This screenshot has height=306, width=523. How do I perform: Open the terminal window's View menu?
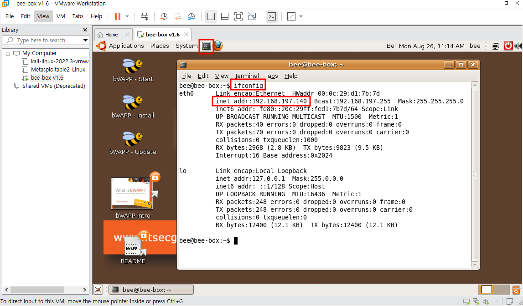[222, 76]
